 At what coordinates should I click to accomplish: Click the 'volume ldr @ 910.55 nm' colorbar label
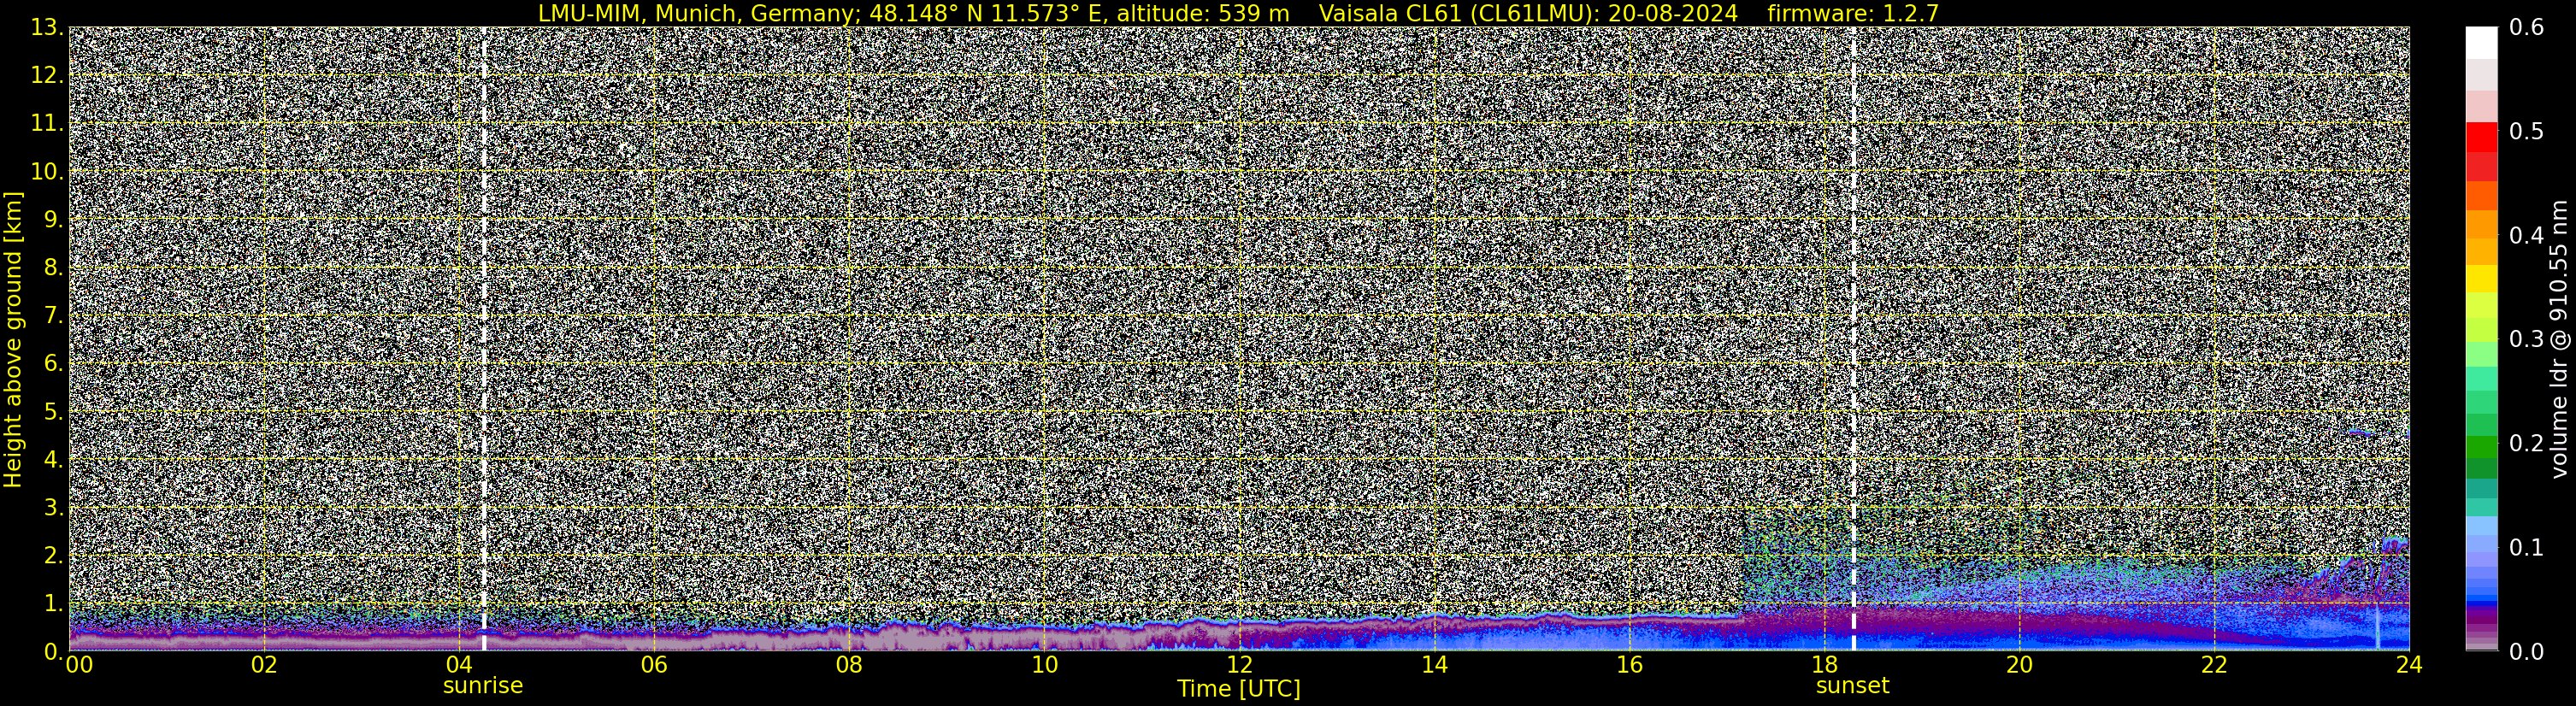click(x=2559, y=339)
